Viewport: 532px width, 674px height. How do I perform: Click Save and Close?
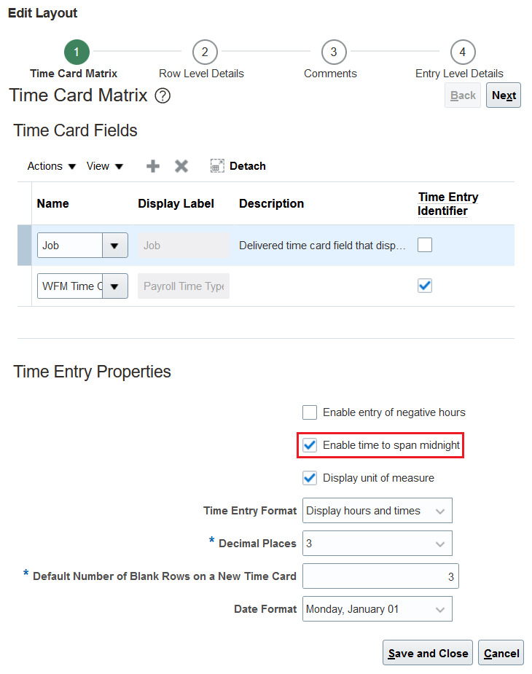pyautogui.click(x=427, y=652)
